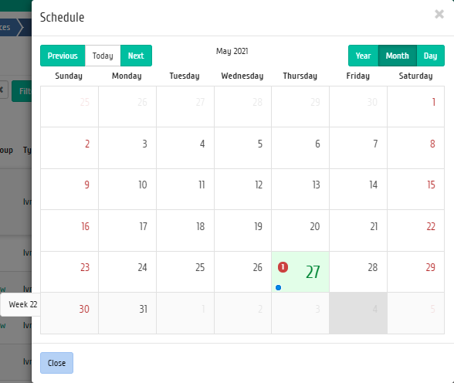
Task: Select Tuesday May 25 cell
Action: pyautogui.click(x=185, y=272)
